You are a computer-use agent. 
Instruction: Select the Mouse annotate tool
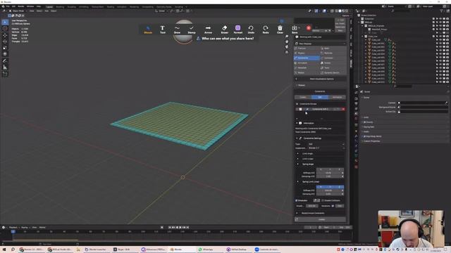tap(148, 30)
